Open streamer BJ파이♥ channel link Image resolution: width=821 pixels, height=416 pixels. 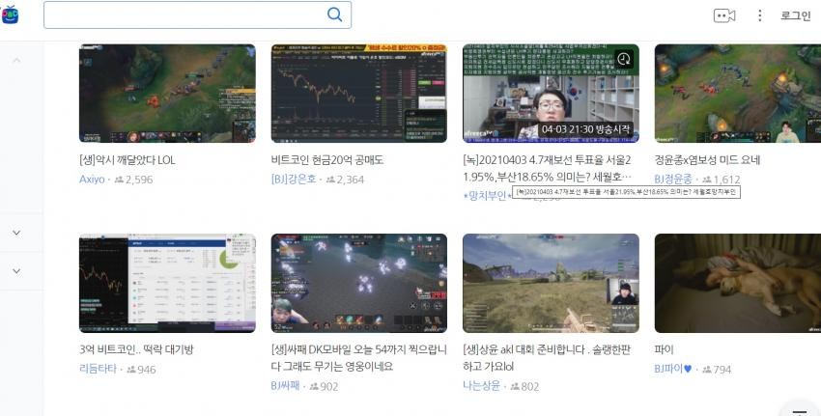point(673,369)
